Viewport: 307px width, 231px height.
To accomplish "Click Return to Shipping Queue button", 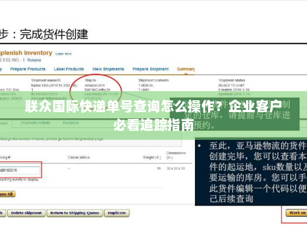I will [x=75, y=213].
